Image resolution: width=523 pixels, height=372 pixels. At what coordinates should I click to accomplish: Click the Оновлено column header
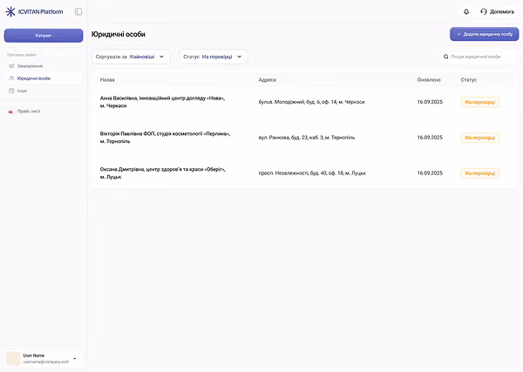[x=429, y=80]
